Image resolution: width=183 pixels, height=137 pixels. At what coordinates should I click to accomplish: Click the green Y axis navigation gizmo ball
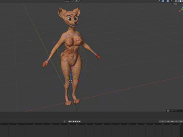coord(182,9)
